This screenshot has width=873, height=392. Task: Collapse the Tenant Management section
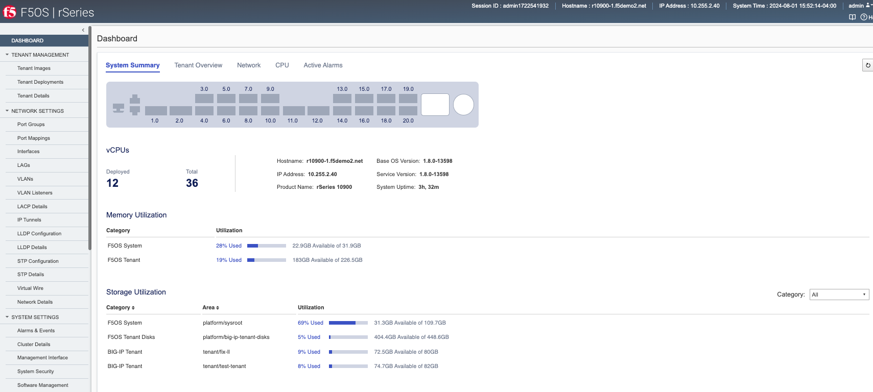[7, 55]
